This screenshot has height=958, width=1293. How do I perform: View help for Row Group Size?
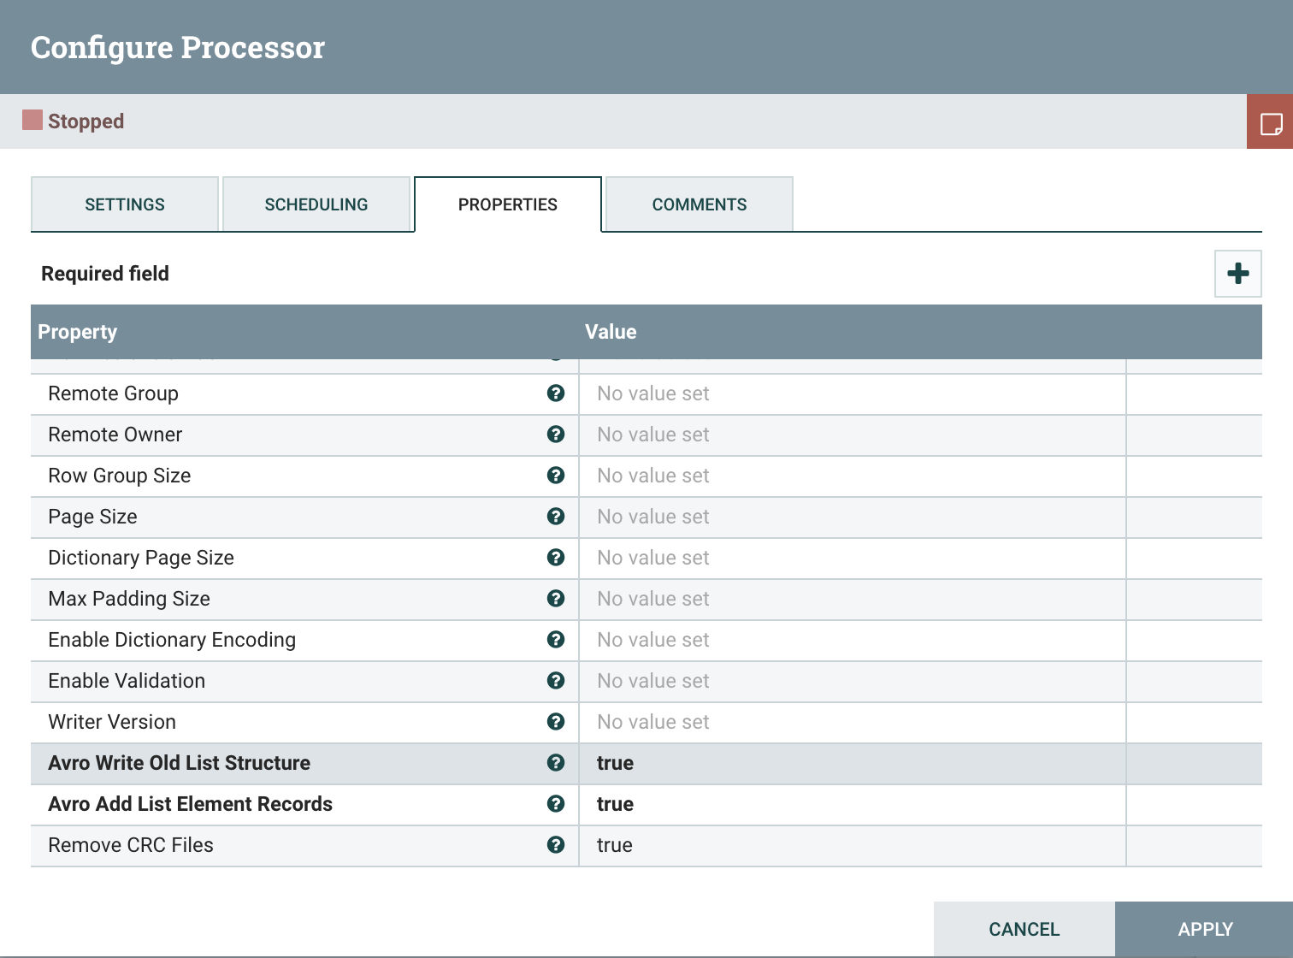pos(557,476)
